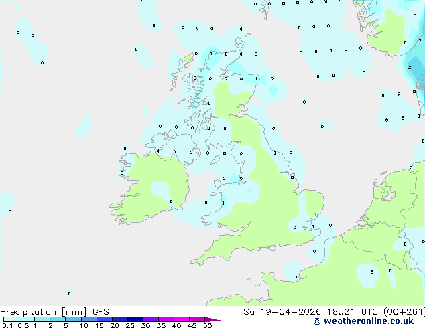Click the "0.1" legend scale label
The width and height of the screenshot is (425, 328).
point(7,325)
